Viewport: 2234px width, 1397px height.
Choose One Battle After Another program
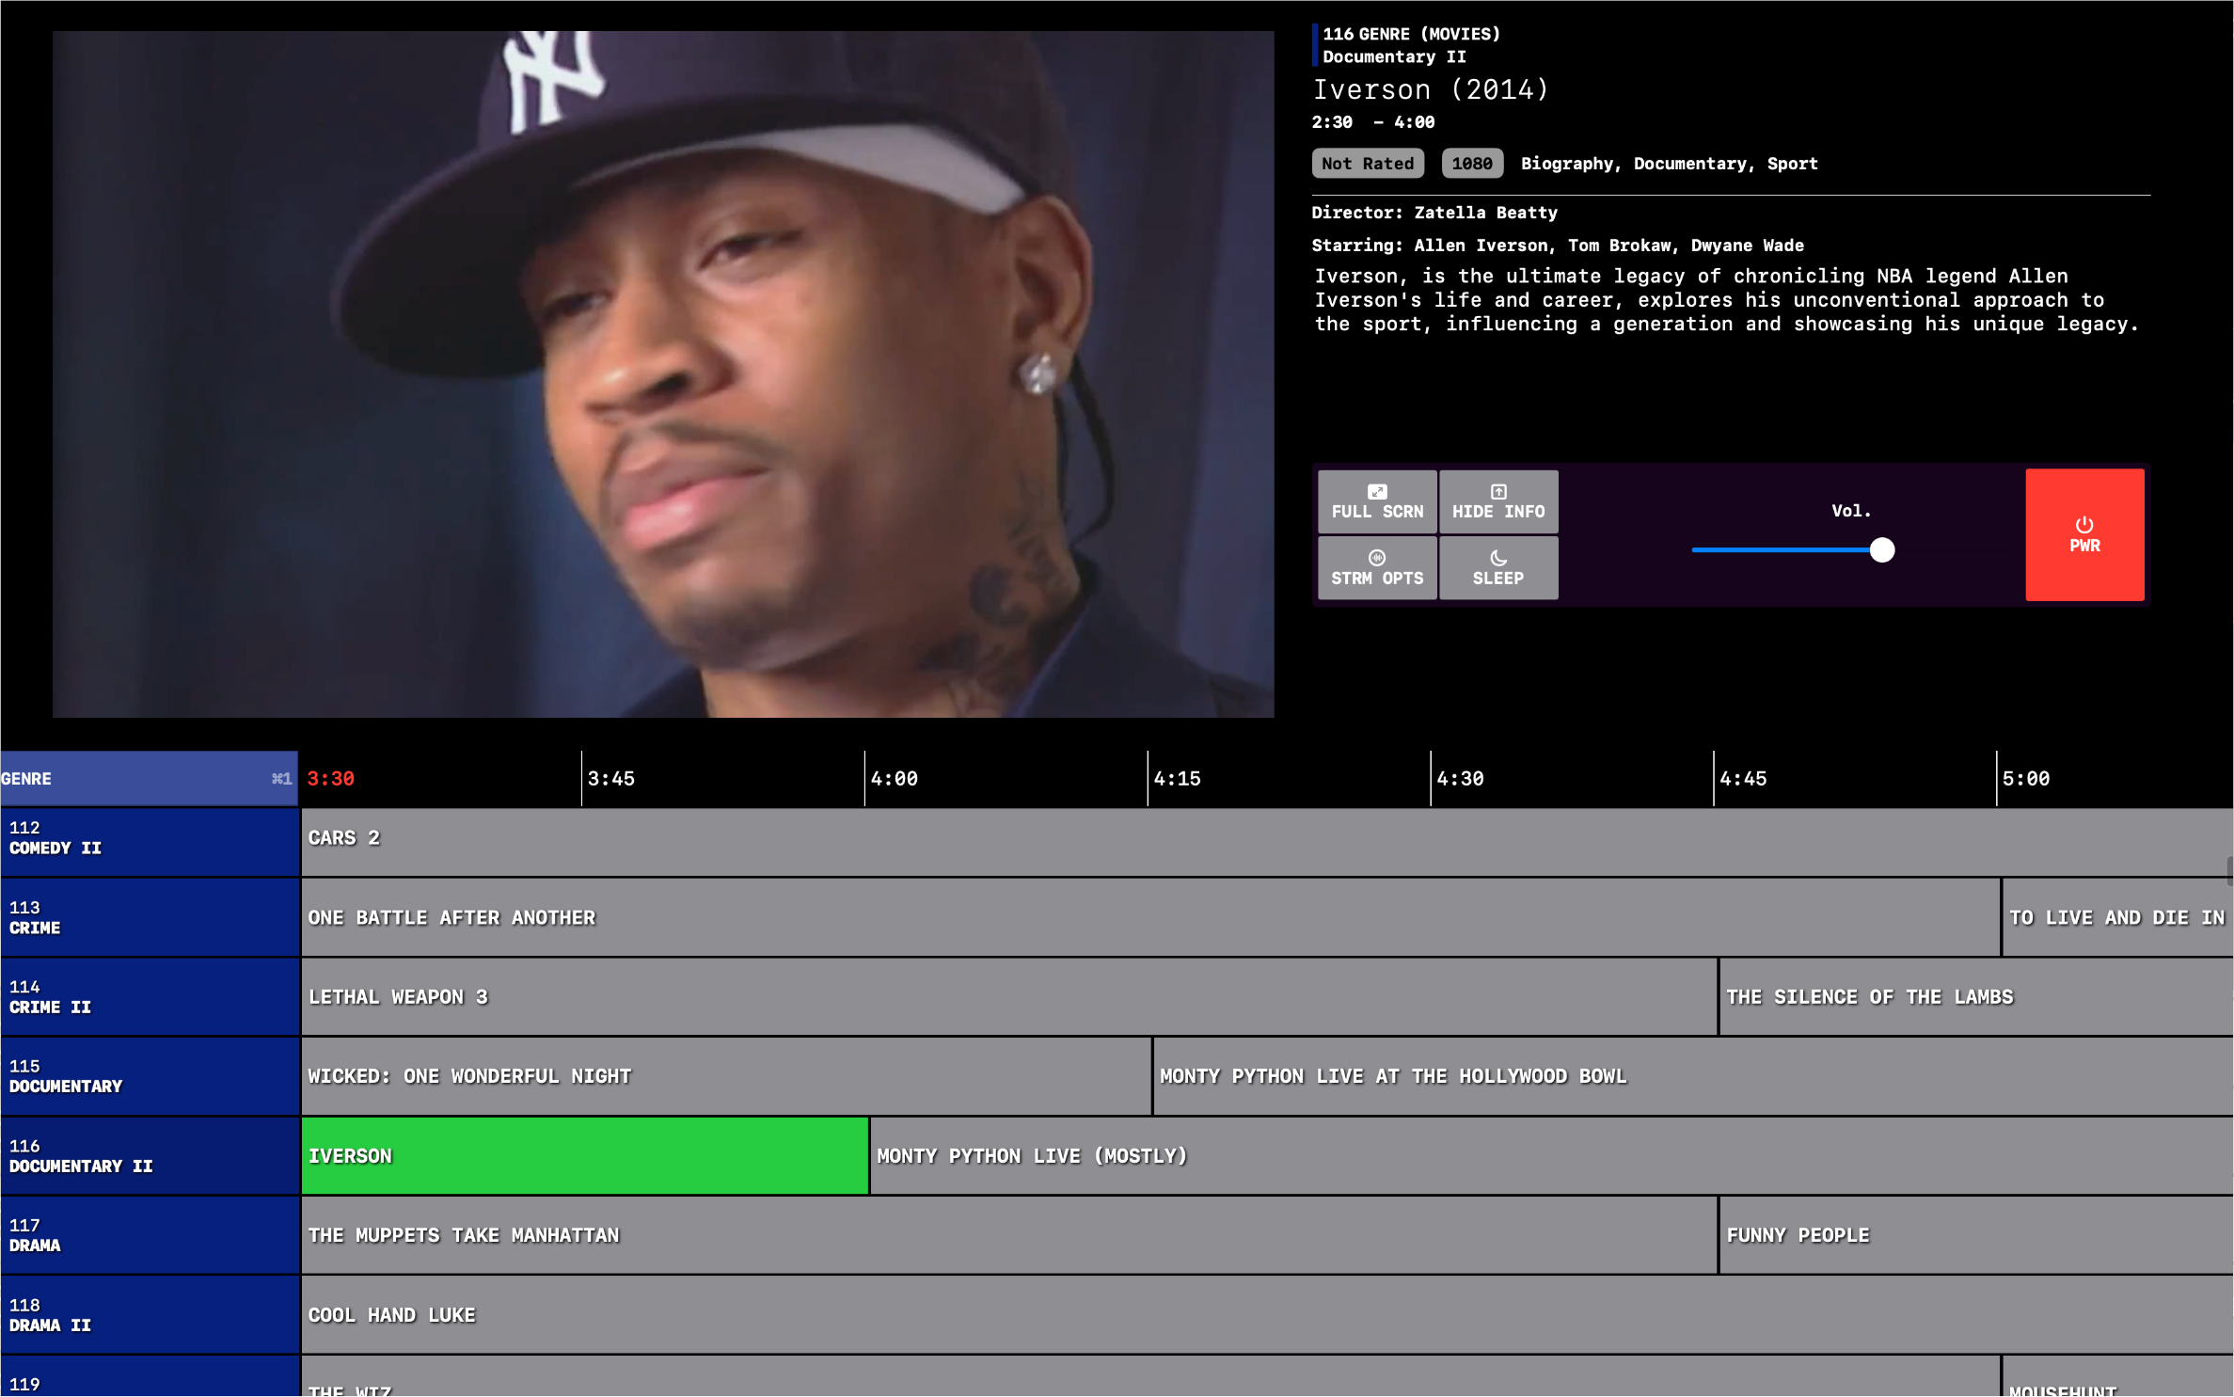point(1150,918)
